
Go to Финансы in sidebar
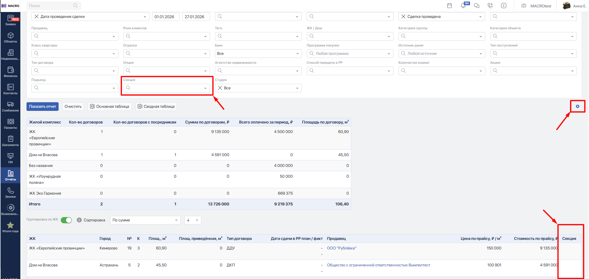pos(10,72)
